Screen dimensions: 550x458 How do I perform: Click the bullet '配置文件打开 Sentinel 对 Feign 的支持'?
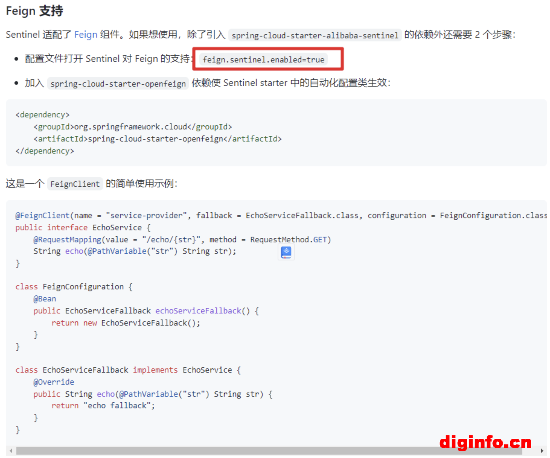point(107,59)
